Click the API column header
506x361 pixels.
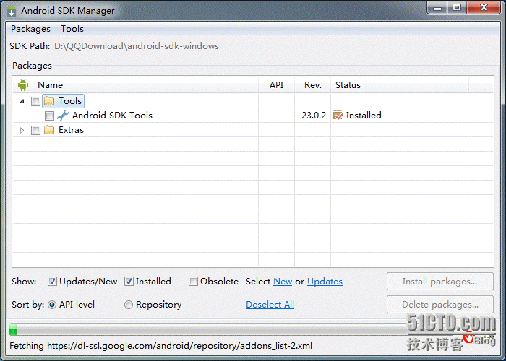276,85
